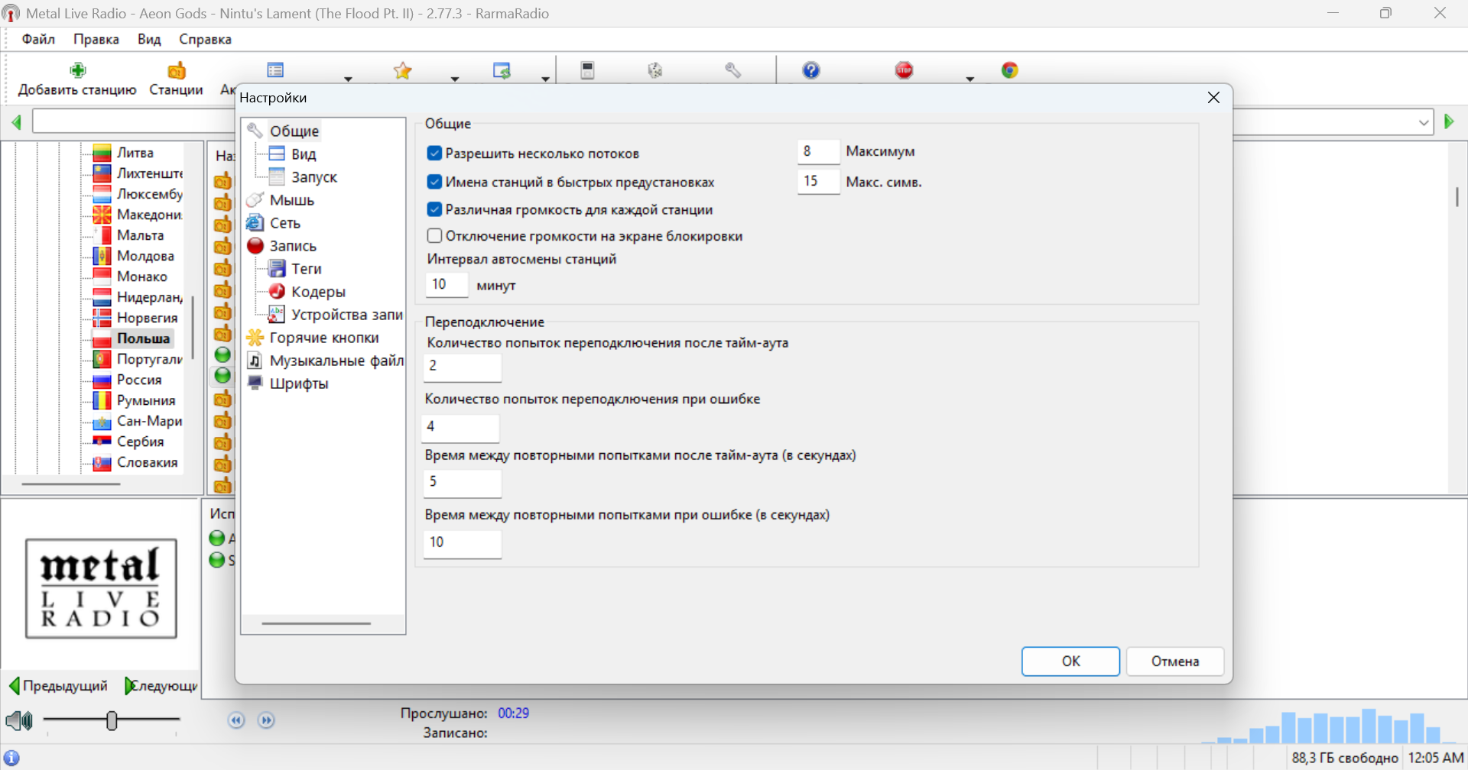The width and height of the screenshot is (1468, 770).
Task: Open the dropdown arrow next to Stop button
Action: [x=970, y=79]
